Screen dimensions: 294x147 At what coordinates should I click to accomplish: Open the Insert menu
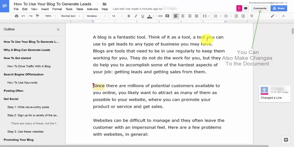[x=46, y=9]
